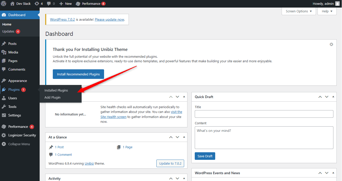Click the Comments icon in sidebar
The image size is (342, 181).
(x=4, y=69)
